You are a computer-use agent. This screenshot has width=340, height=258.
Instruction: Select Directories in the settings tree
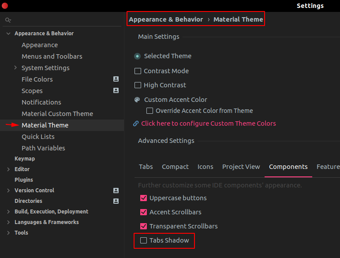tap(28, 201)
